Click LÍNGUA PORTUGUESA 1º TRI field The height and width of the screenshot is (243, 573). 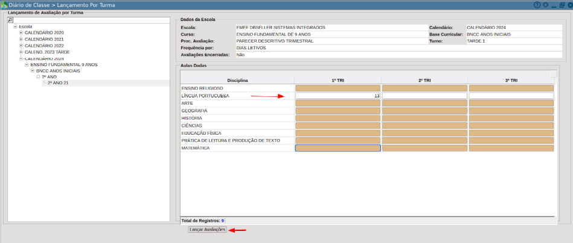338,96
